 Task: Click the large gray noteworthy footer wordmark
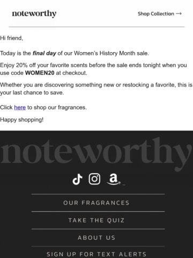(96, 153)
